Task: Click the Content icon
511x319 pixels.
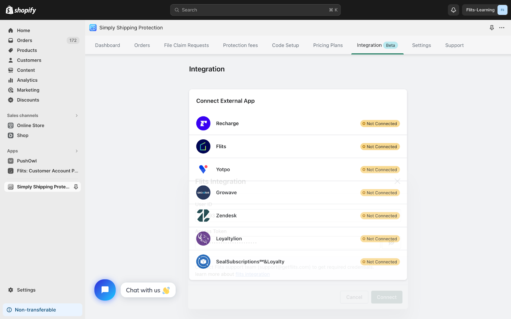Action: click(x=11, y=70)
